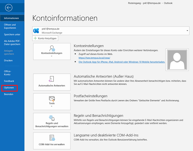Expand the Kontoeinstellungen button chevron
Screen dimensions: 193x151
click(x=51, y=56)
